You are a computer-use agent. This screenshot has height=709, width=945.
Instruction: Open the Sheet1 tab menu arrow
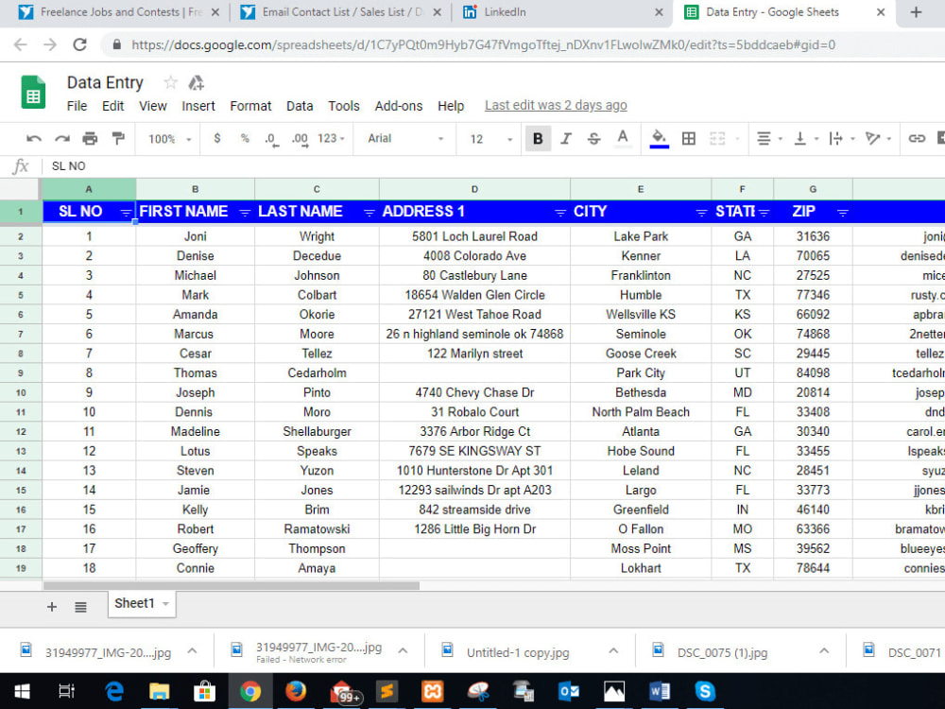(165, 603)
